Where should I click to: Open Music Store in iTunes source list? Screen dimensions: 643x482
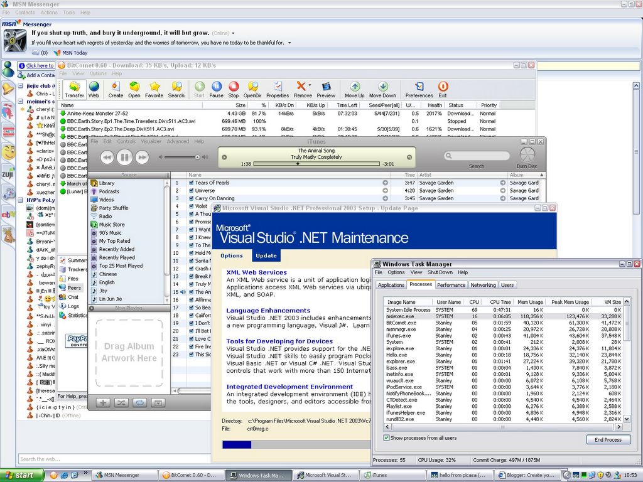[x=112, y=225]
